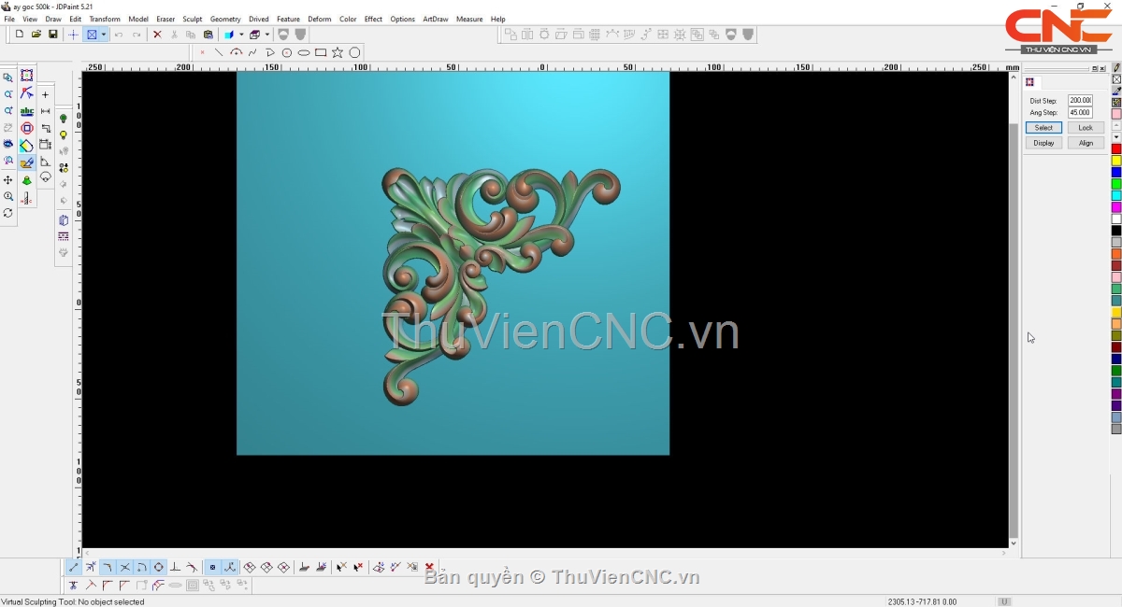
Task: Click the green 'abc' text tool
Action: click(26, 111)
